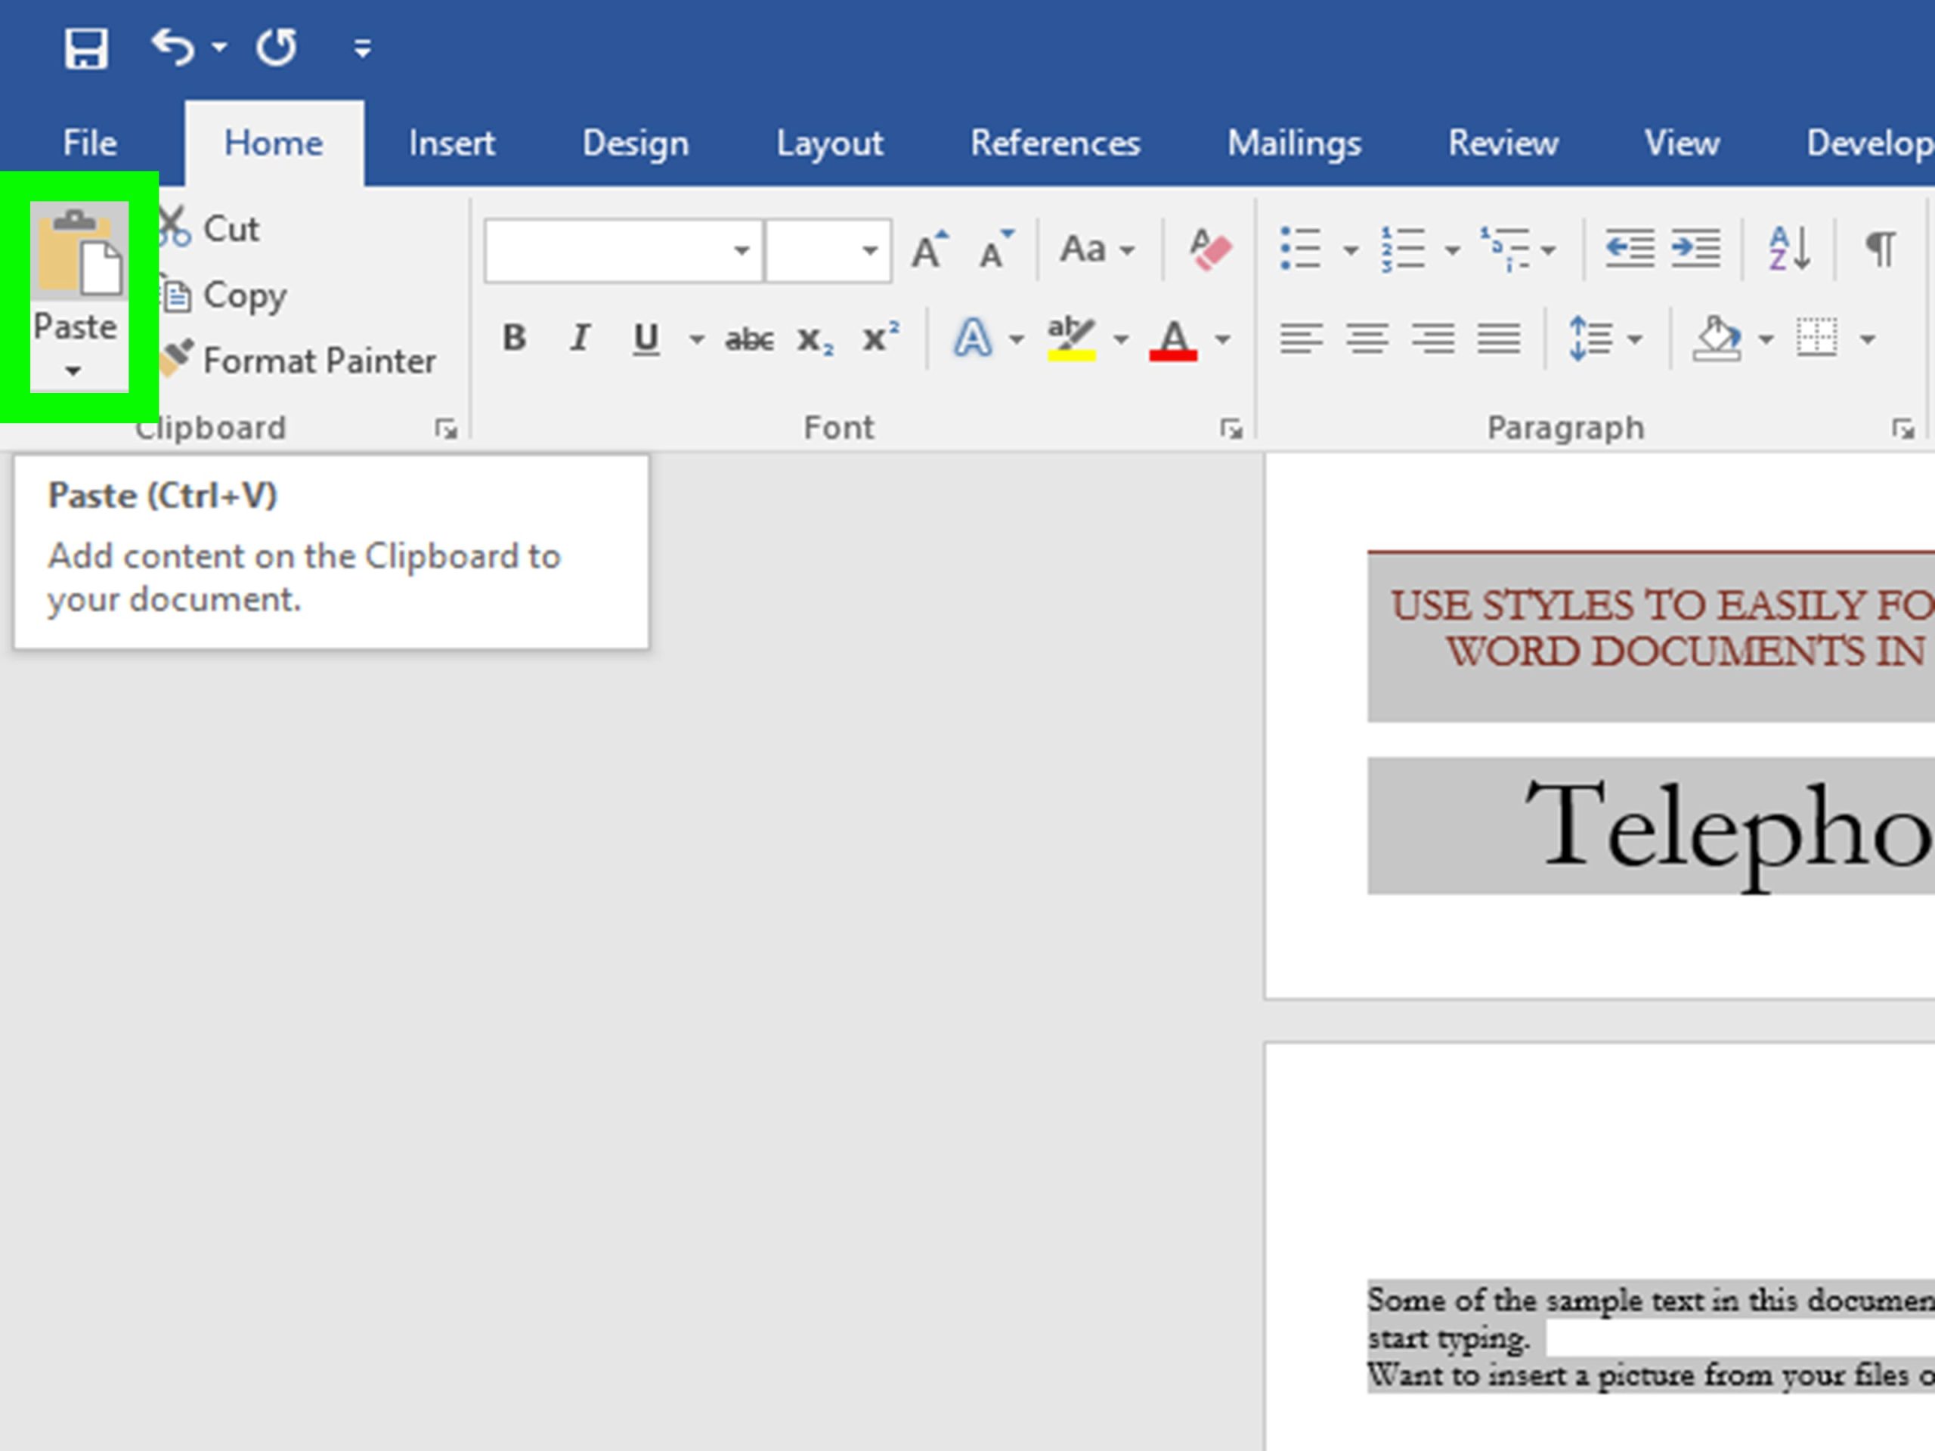This screenshot has height=1451, width=1935.
Task: Align text right
Action: coord(1433,339)
